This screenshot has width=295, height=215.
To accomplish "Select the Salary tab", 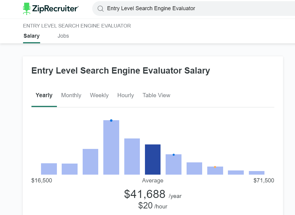I will pyautogui.click(x=31, y=36).
